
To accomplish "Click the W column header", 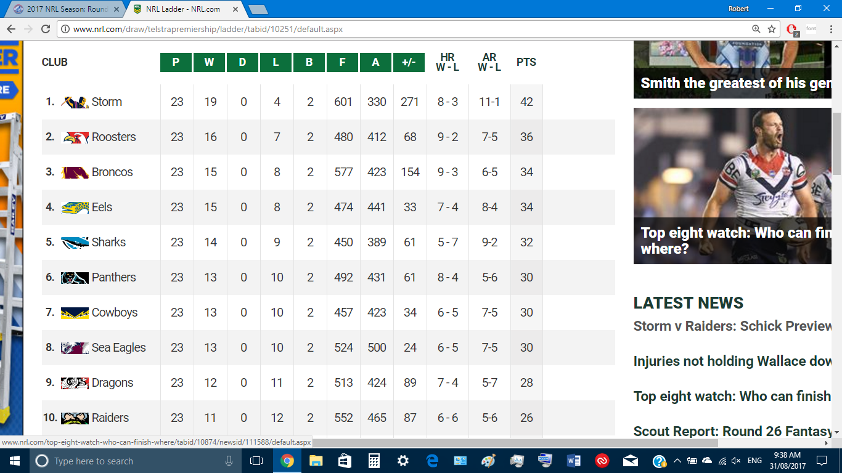I will [209, 62].
